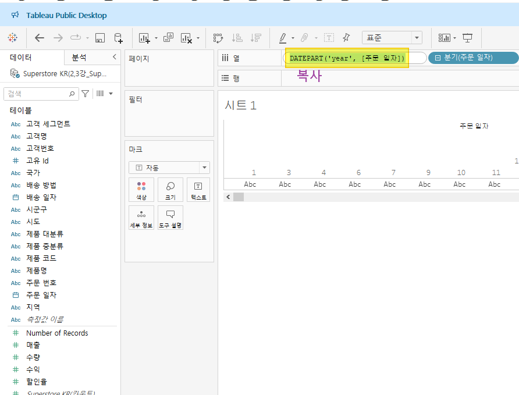Click the data pane search box
This screenshot has height=395, width=519.
41,94
